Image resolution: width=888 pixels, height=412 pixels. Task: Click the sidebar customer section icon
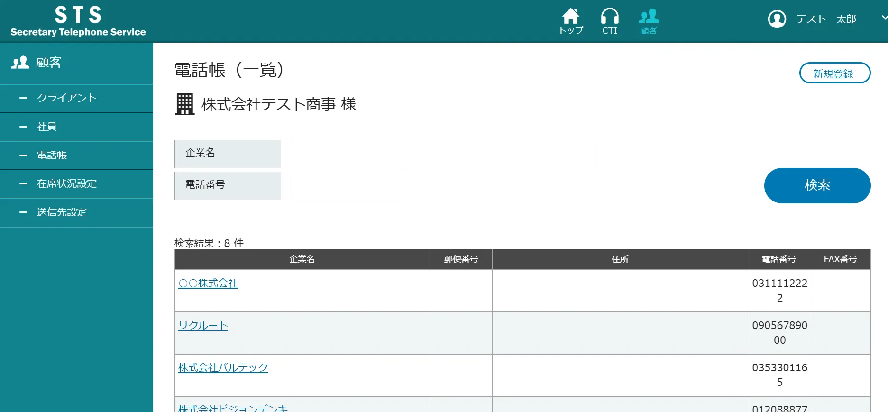[20, 63]
